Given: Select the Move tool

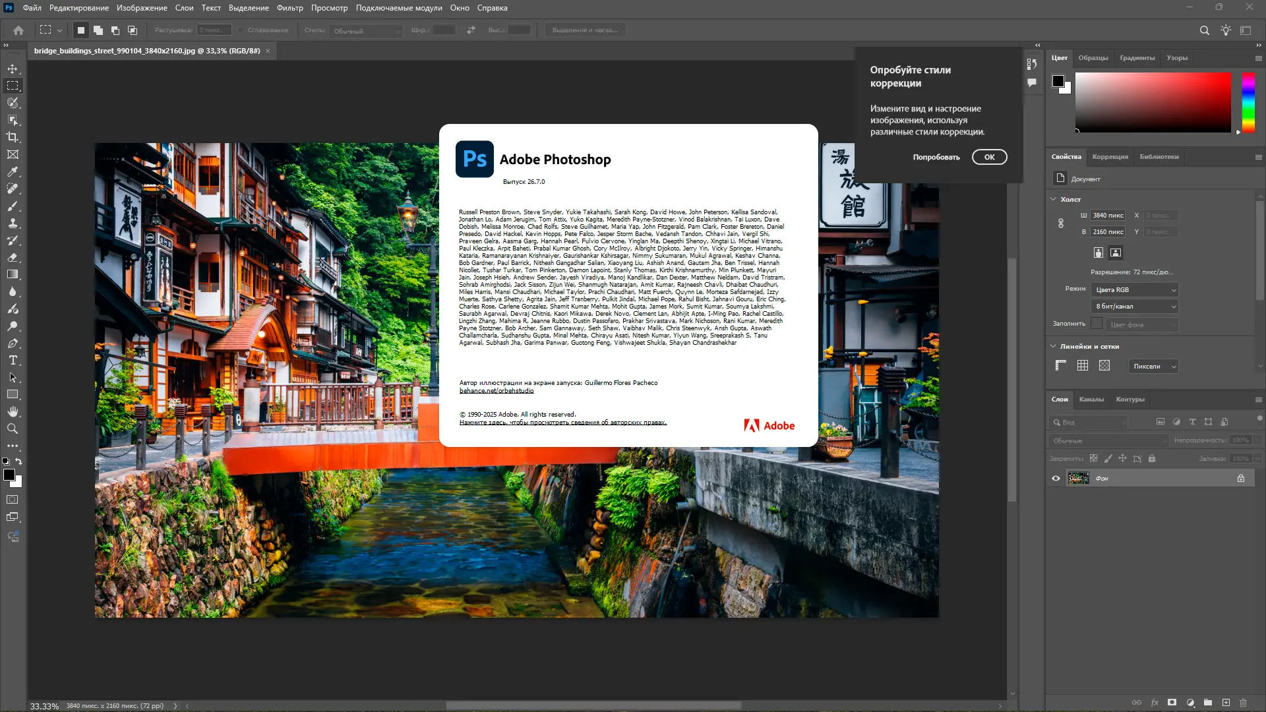Looking at the screenshot, I should (13, 69).
